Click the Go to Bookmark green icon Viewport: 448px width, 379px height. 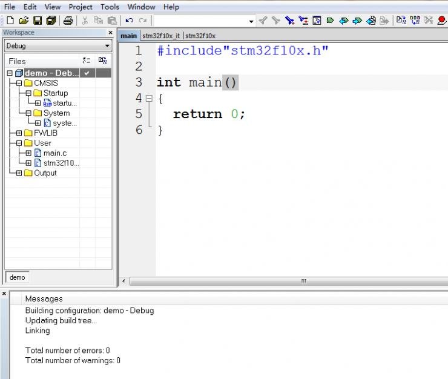(330, 21)
